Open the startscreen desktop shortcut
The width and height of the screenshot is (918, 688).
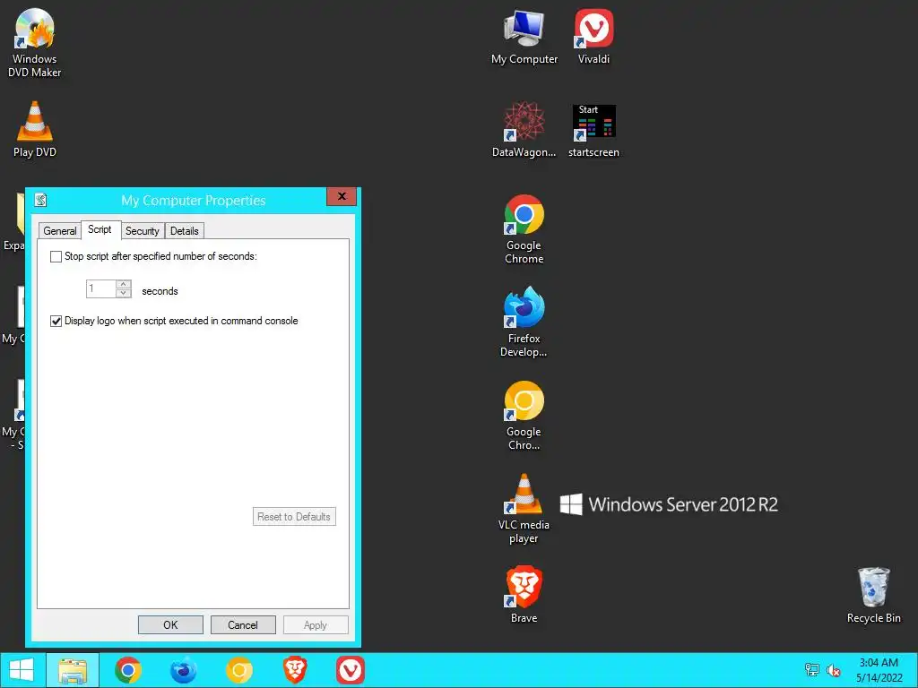593,129
